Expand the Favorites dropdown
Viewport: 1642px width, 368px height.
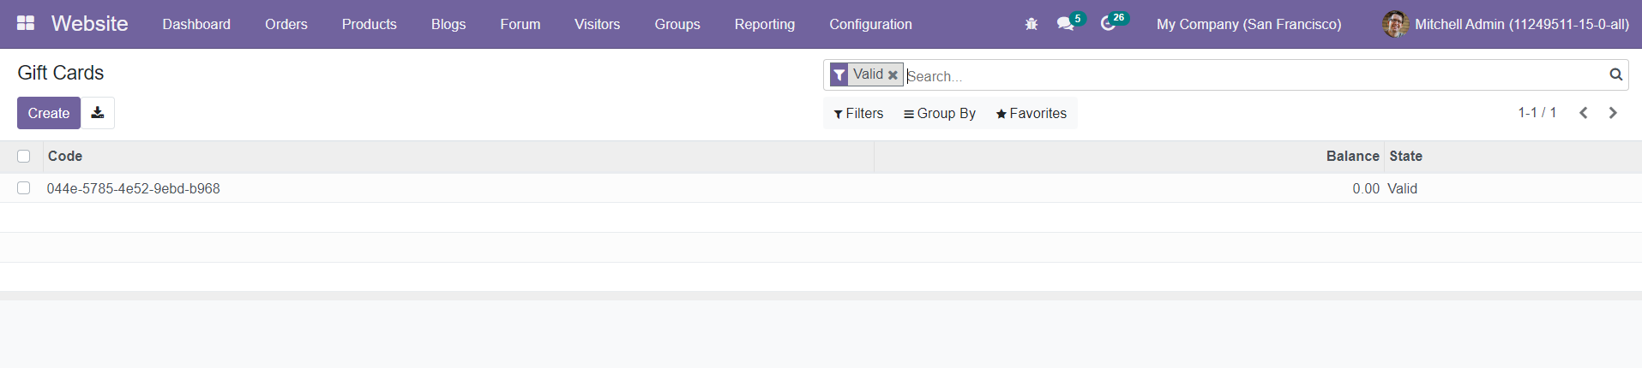pyautogui.click(x=1032, y=113)
